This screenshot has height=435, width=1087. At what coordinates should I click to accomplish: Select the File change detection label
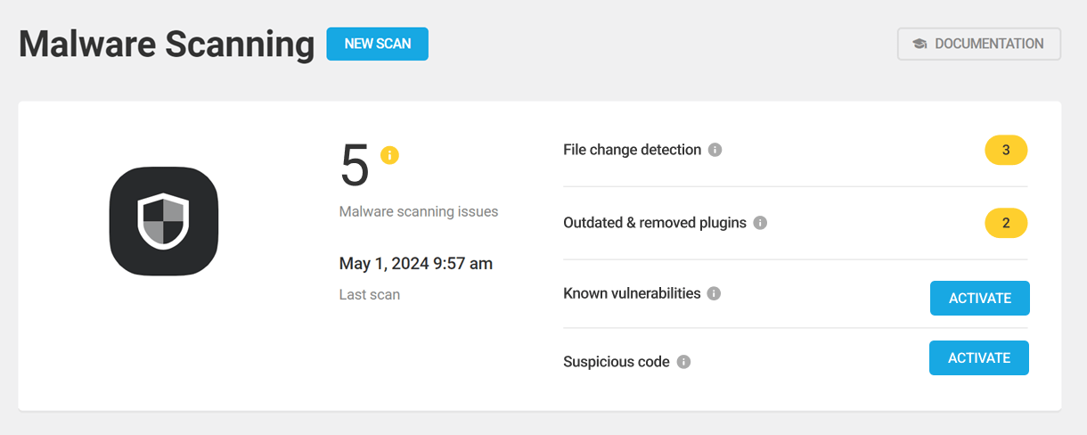(633, 150)
